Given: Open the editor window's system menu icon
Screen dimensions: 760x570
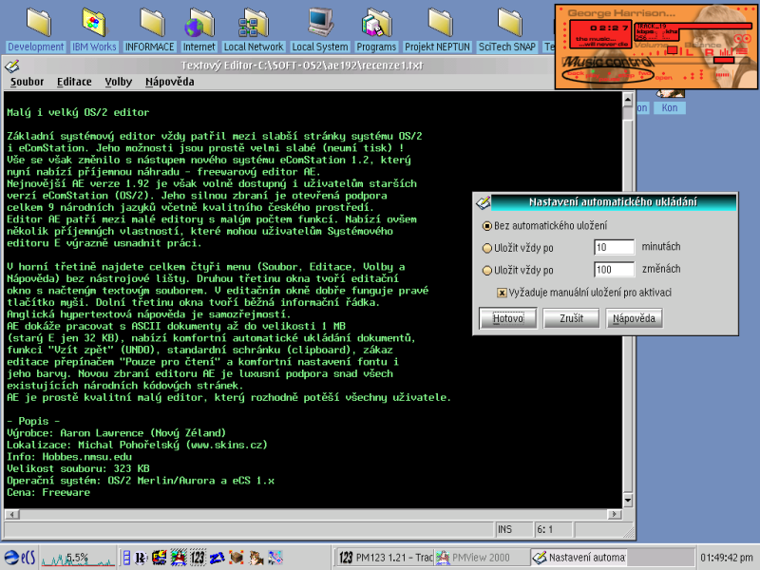Looking at the screenshot, I should point(14,66).
